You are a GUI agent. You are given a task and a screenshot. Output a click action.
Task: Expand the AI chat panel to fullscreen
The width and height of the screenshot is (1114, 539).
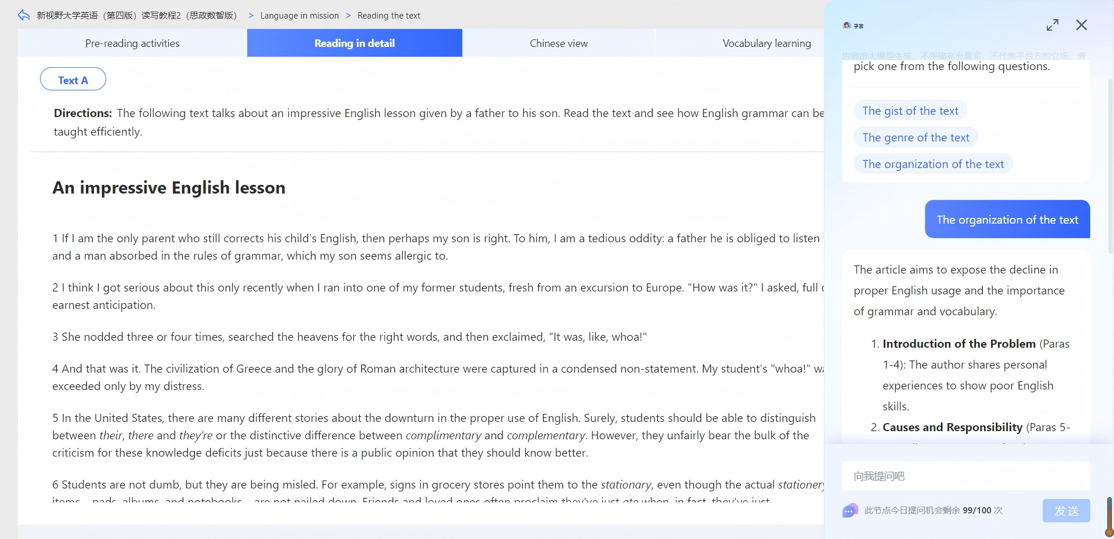(x=1052, y=25)
